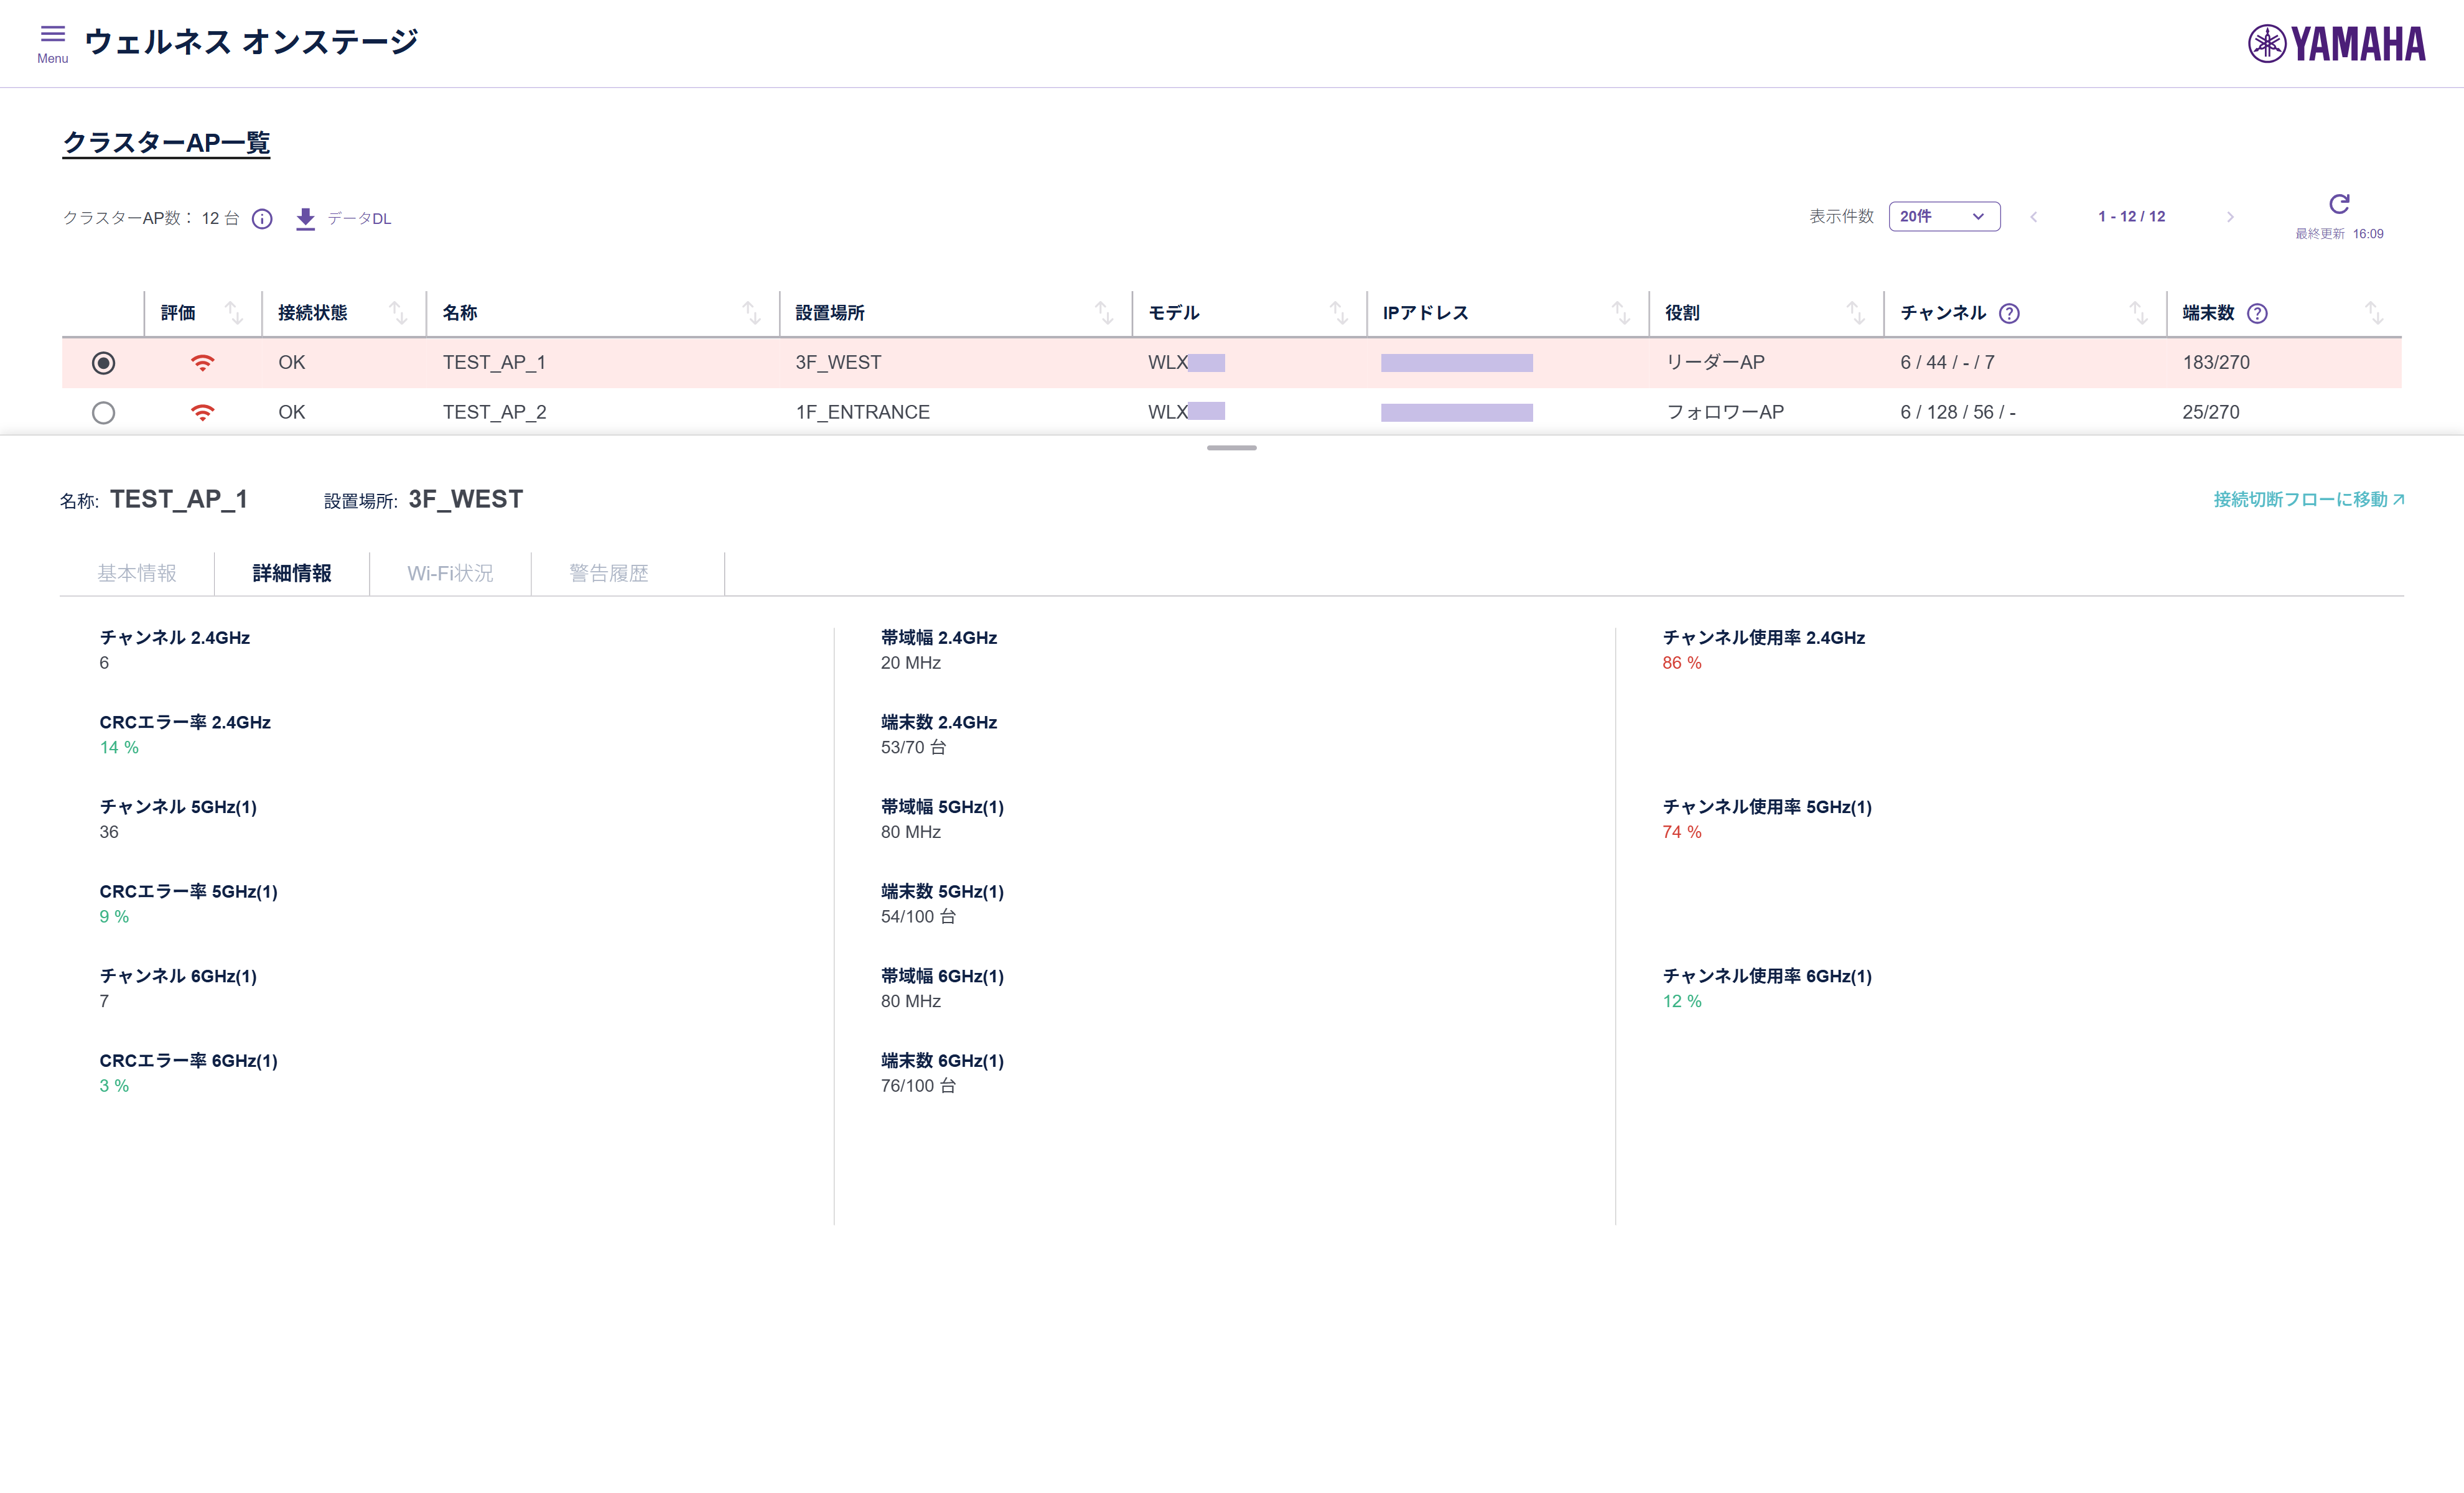Click sort arrows in 端末数 column header
Screen dimensions: 2464x1493
[x=2374, y=313]
